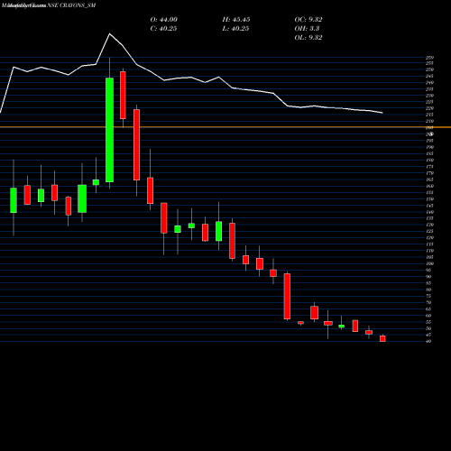This screenshot has width=451, height=451.
Task: Click the long red candle falling from 90 to 58
Action: [x=287, y=296]
